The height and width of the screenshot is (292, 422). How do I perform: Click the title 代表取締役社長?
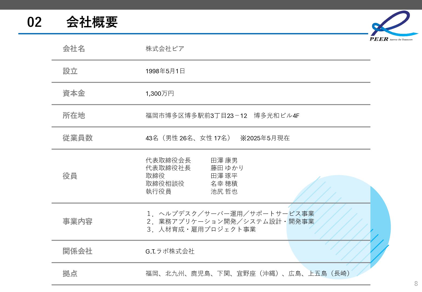pyautogui.click(x=168, y=168)
